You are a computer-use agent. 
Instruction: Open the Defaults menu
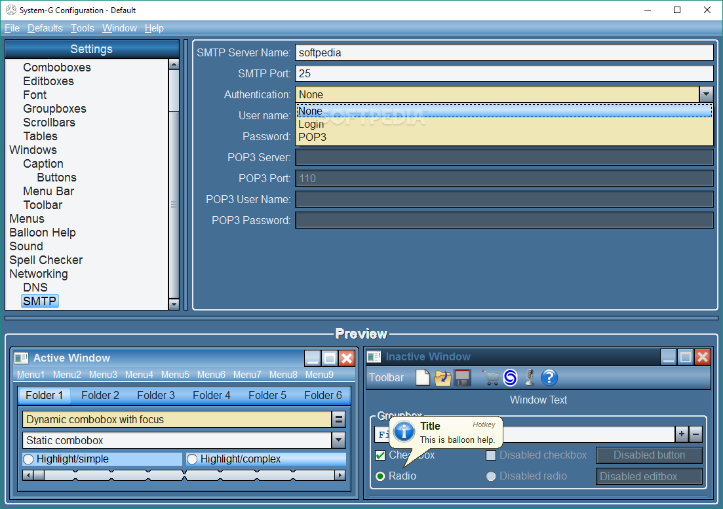tap(45, 28)
